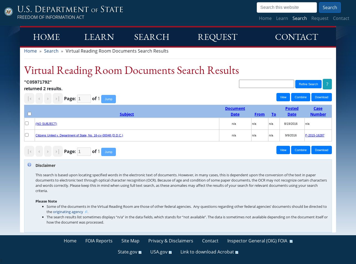This screenshot has width=356, height=264.
Task: Go to previous page in bottom pager
Action: coord(39,151)
